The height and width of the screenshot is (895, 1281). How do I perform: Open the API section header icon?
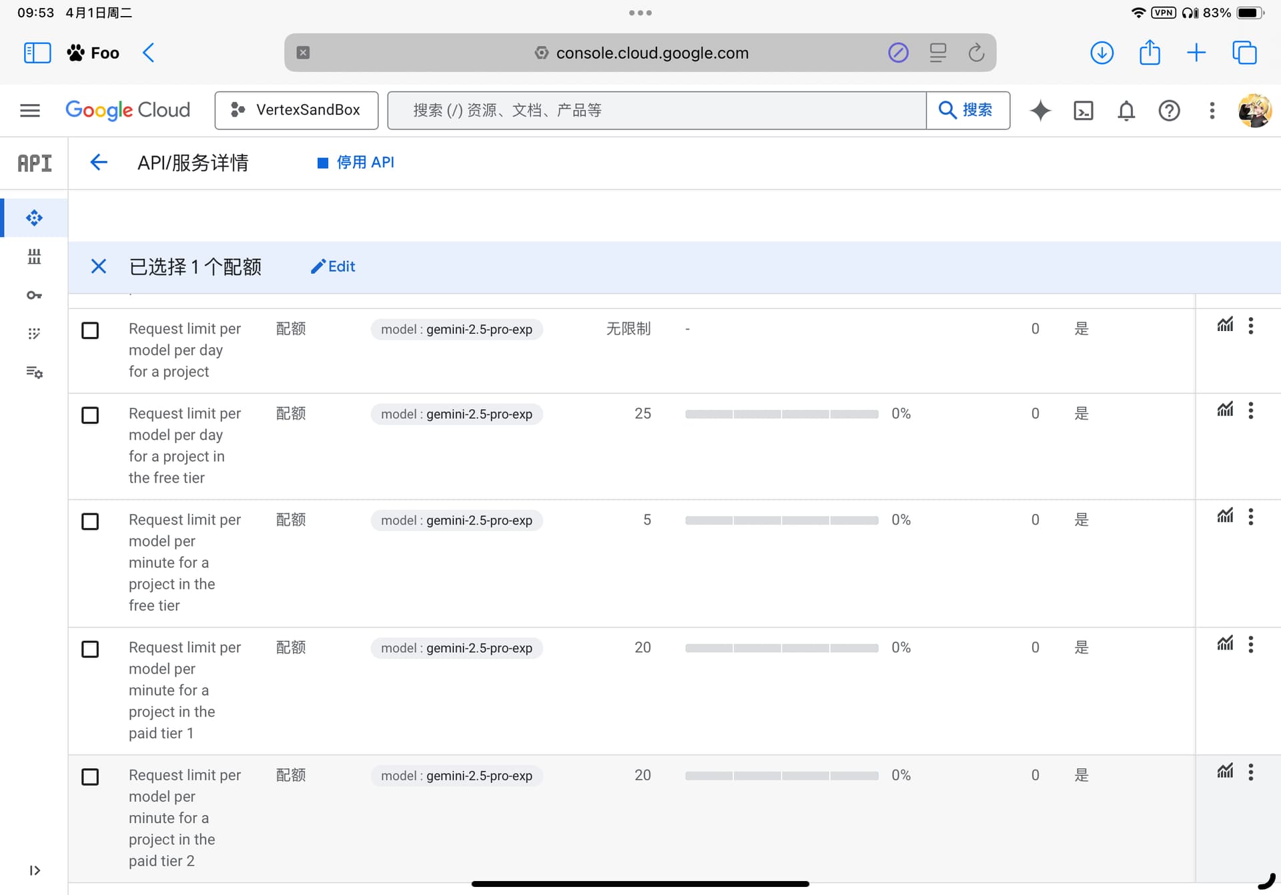[34, 163]
